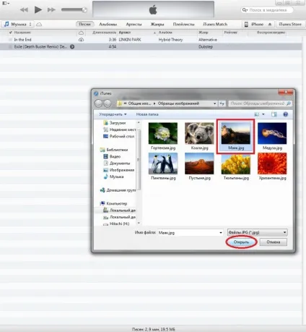Open the JPG file type dropdown
The height and width of the screenshot is (332, 306).
coord(257,232)
